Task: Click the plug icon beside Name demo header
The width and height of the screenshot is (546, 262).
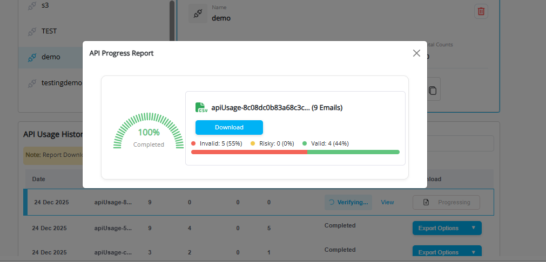Action: (x=198, y=13)
